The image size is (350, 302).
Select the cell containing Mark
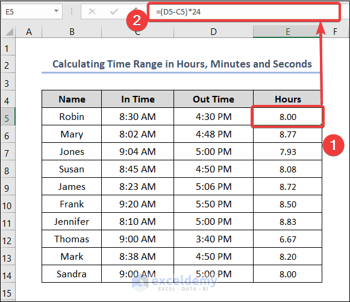click(x=72, y=256)
